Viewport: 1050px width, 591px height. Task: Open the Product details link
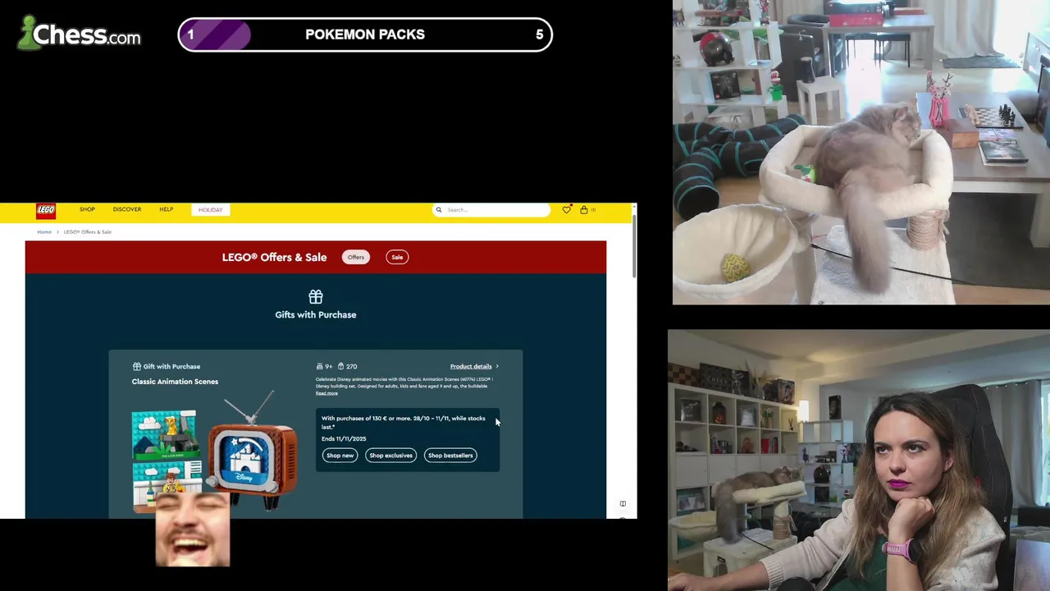pos(471,366)
